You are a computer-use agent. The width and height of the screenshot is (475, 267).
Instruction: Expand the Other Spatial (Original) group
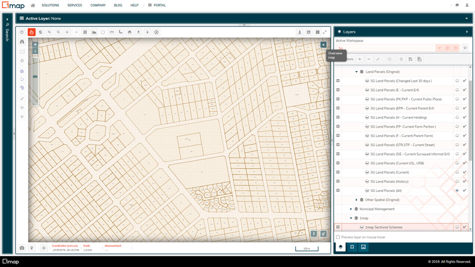356,199
